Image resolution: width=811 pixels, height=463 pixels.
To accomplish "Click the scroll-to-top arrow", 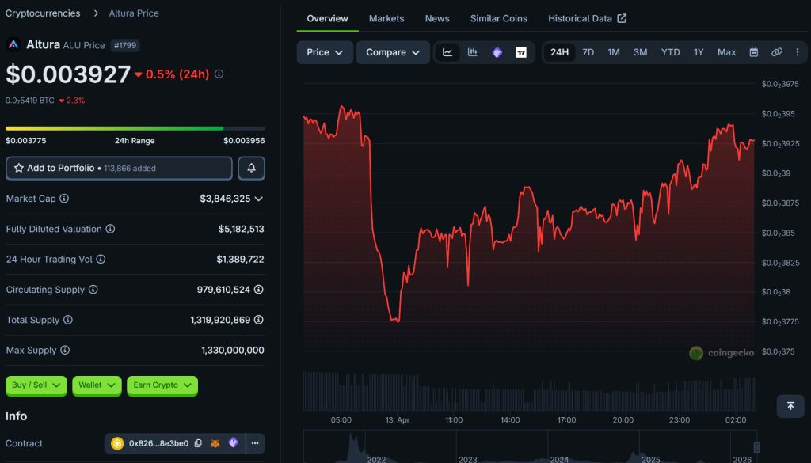I will click(790, 406).
